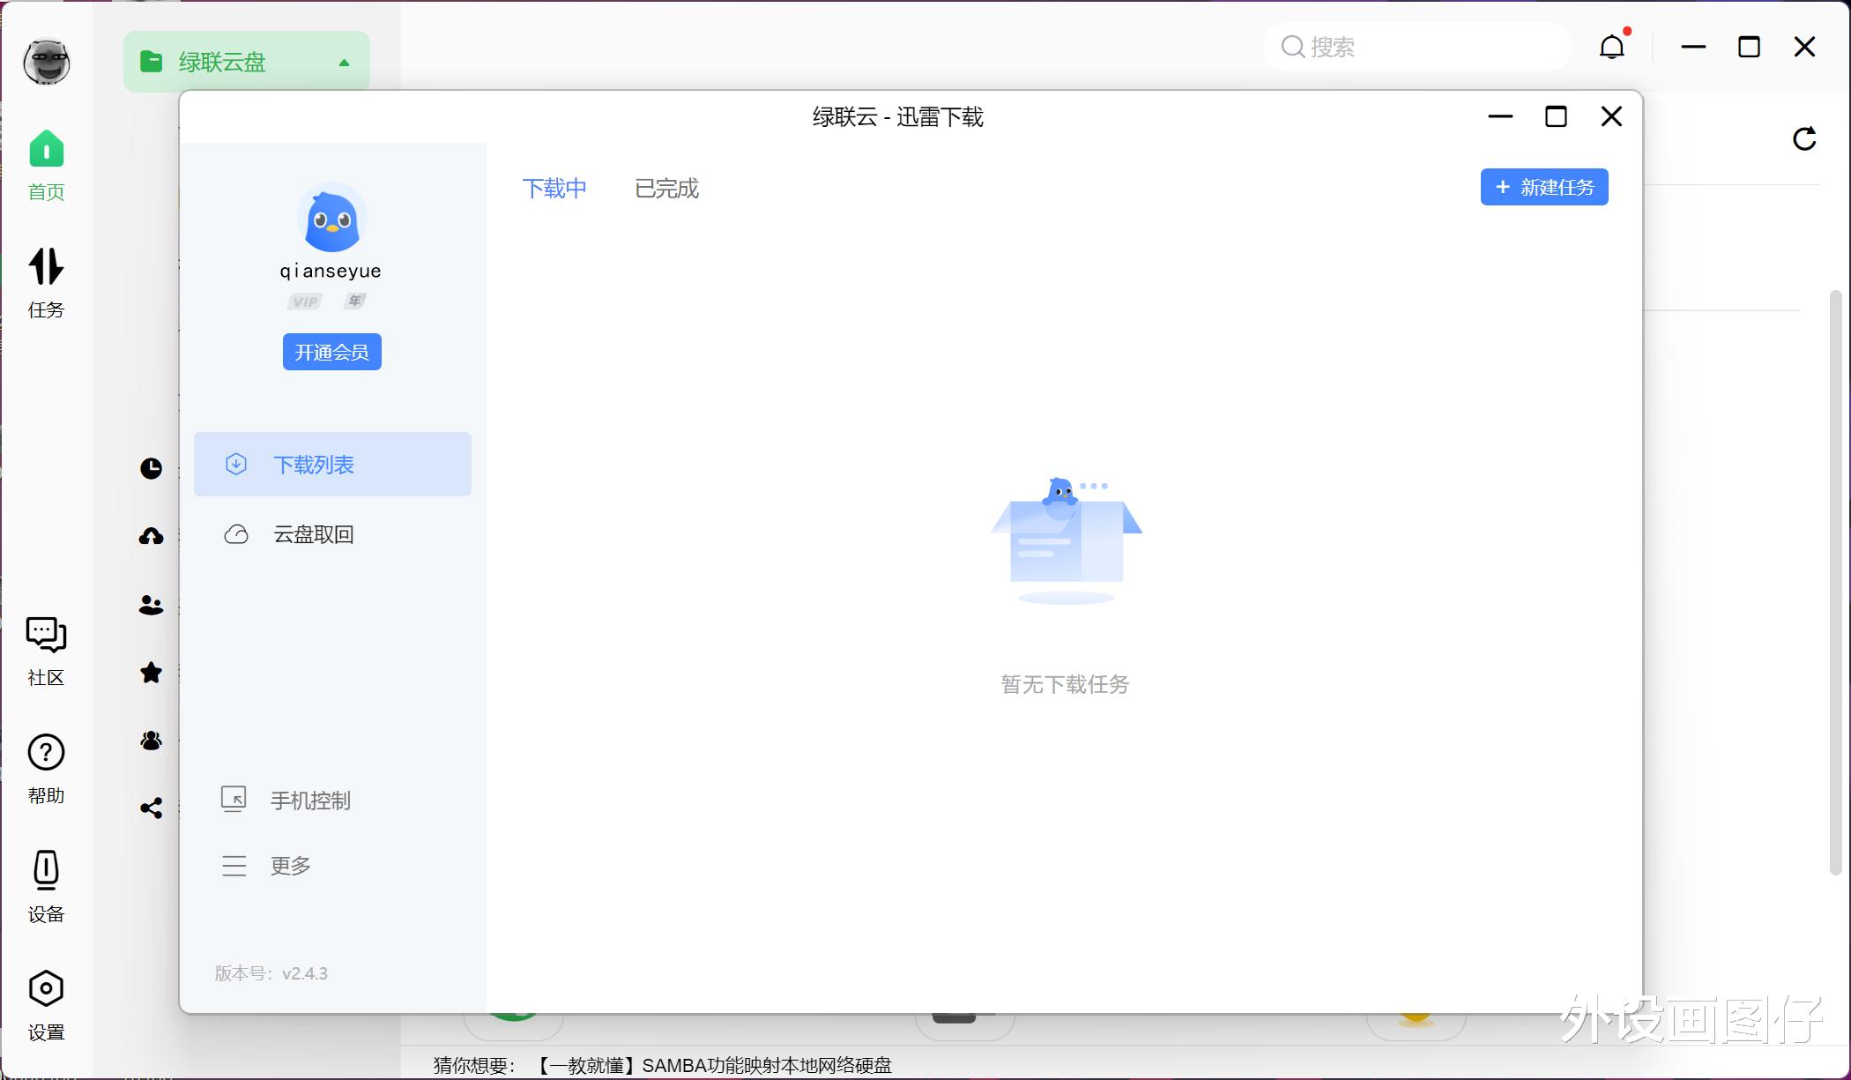Click the recent clock icon in sidebar
The width and height of the screenshot is (1851, 1080).
(151, 468)
